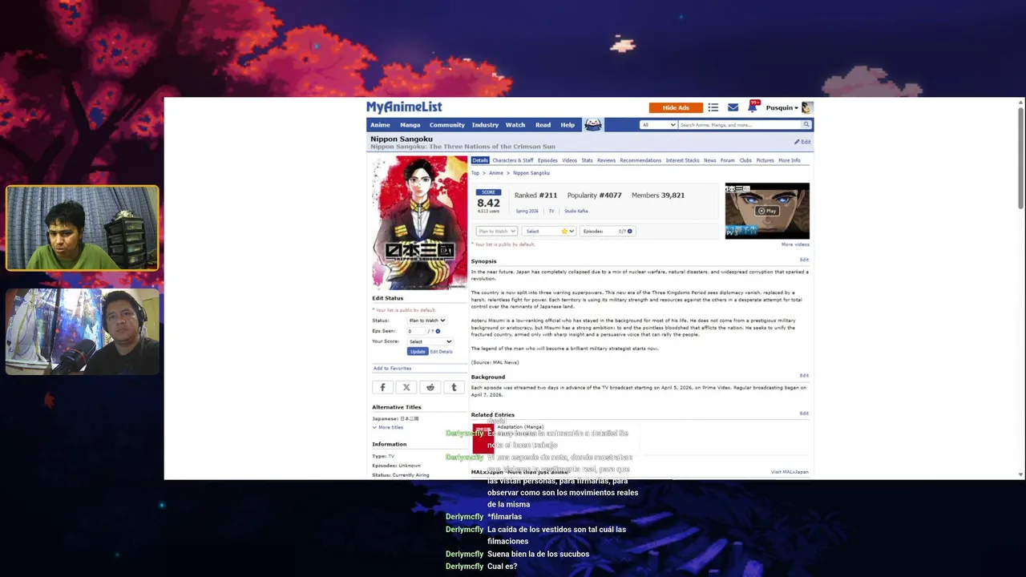The width and height of the screenshot is (1026, 577).
Task: Switch to the News tab
Action: pos(709,160)
